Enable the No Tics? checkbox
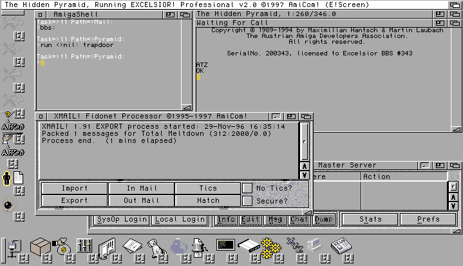This screenshot has height=266, width=463. pos(248,188)
